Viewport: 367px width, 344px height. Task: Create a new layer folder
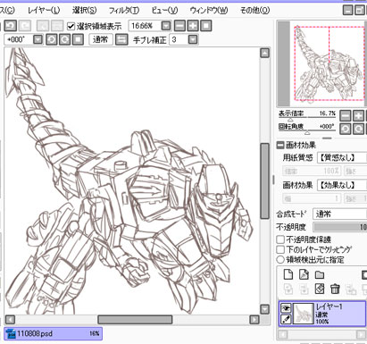coord(320,274)
